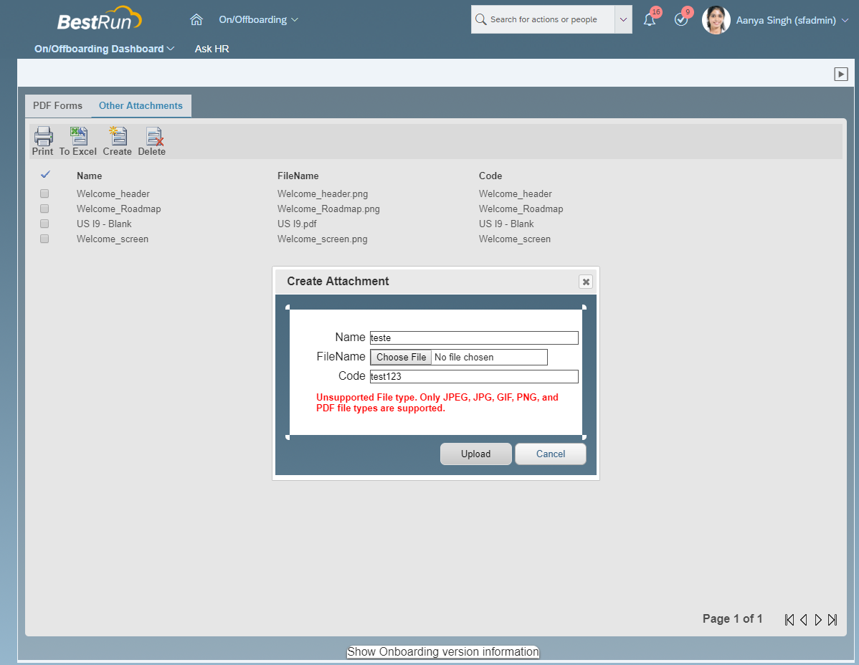Check the Welcome_screen row checkbox
Image resolution: width=859 pixels, height=665 pixels.
44,239
